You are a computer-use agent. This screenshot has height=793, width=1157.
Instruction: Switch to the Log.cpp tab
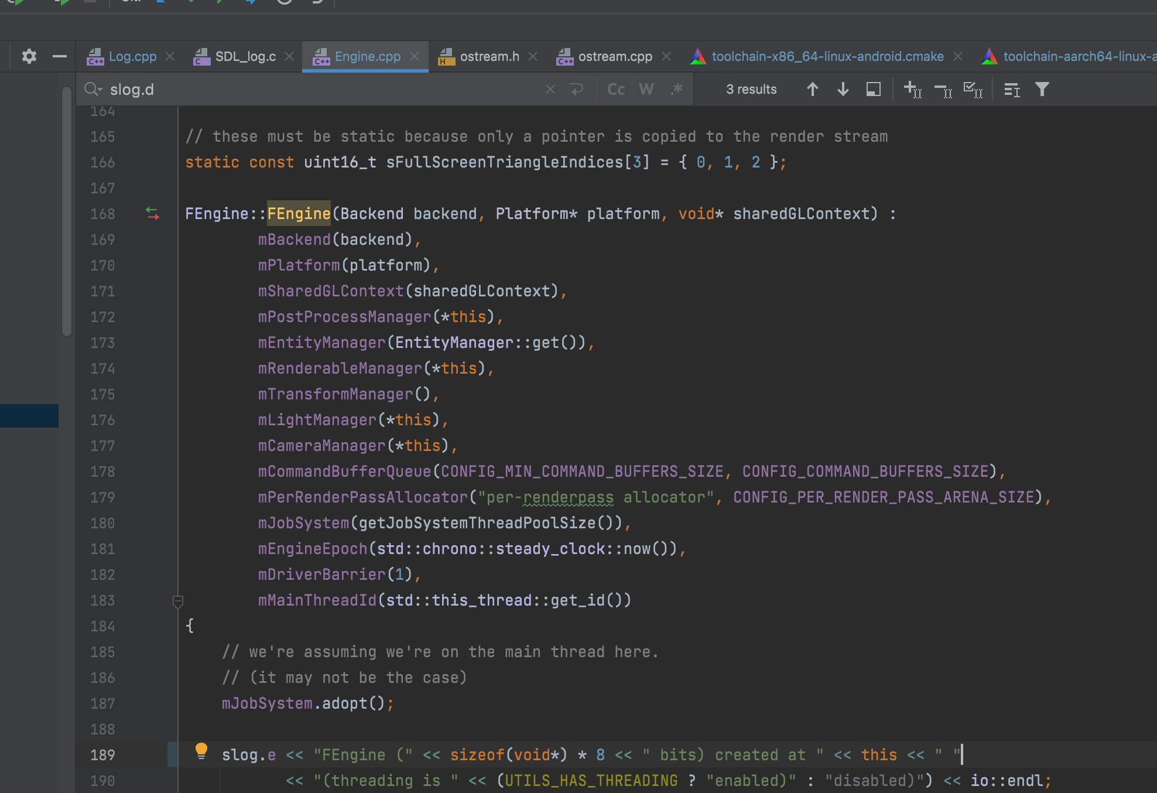132,56
